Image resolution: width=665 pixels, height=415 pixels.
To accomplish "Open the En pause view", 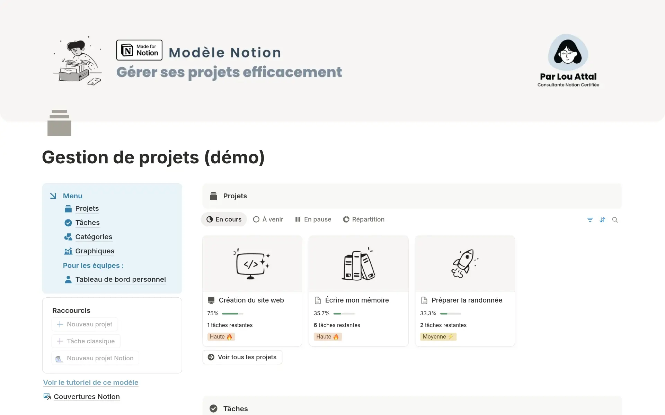I will pos(313,219).
